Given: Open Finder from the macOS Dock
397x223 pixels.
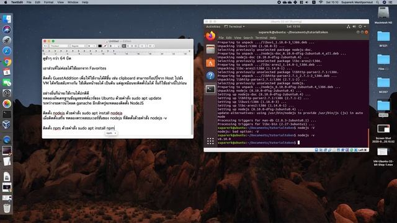Looking at the screenshot, I should pyautogui.click(x=7, y=19).
